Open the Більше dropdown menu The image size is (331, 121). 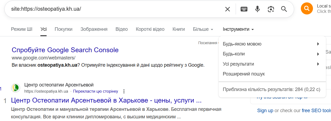[x=203, y=29]
